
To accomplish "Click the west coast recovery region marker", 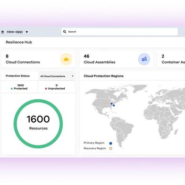I will [93, 104].
